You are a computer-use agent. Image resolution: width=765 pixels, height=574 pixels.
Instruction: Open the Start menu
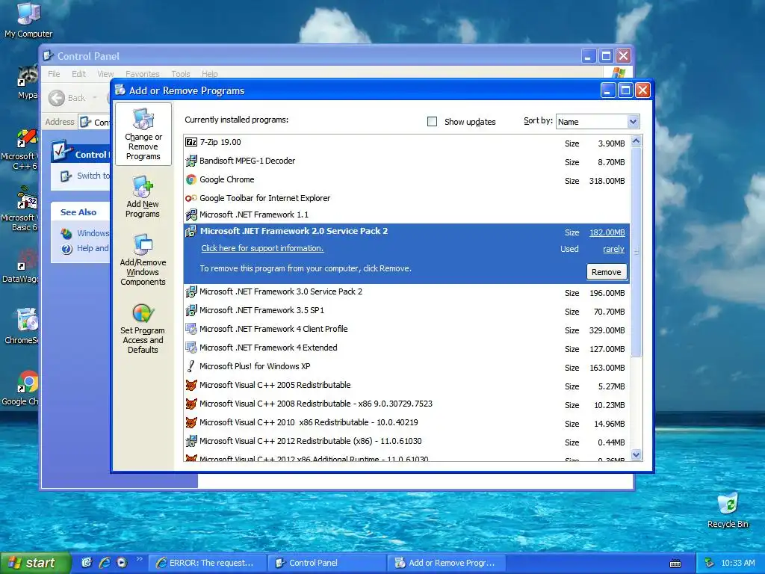pyautogui.click(x=36, y=563)
